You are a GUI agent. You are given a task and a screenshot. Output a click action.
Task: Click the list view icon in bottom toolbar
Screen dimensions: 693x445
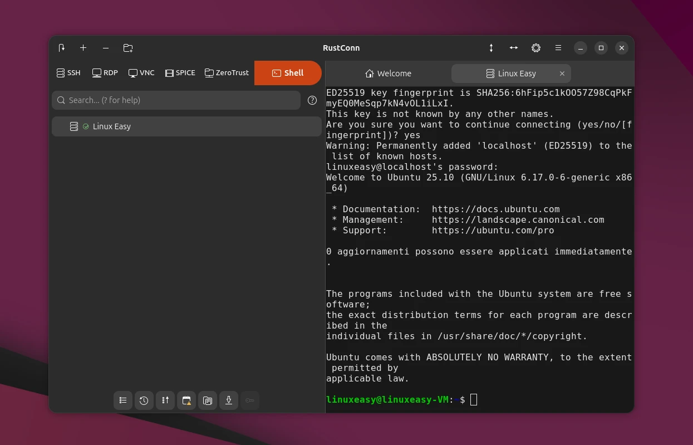click(123, 400)
